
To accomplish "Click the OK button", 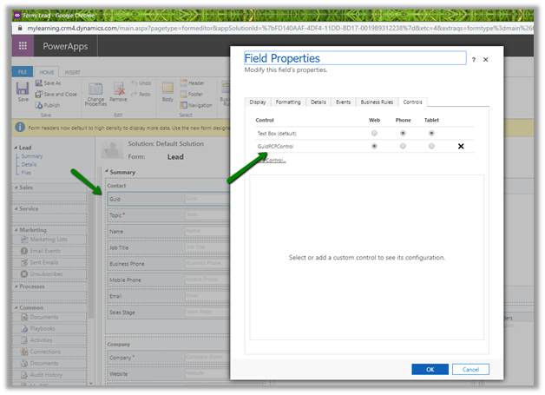I will (430, 369).
